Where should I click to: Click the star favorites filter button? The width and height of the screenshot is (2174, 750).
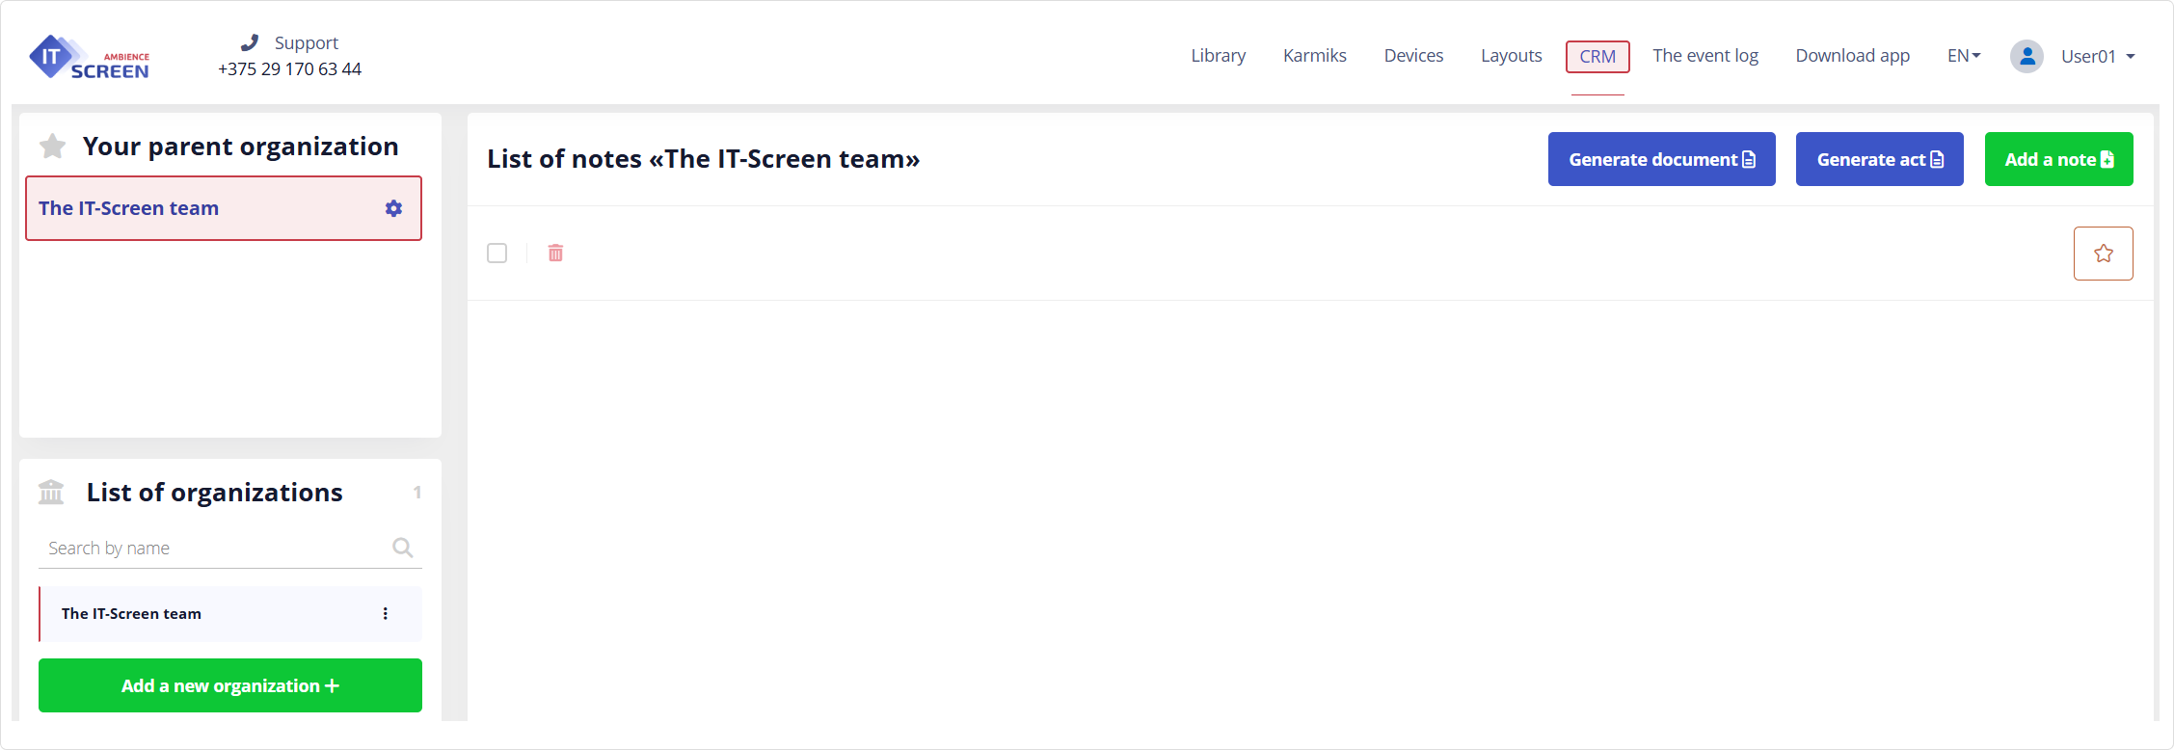tap(2103, 254)
